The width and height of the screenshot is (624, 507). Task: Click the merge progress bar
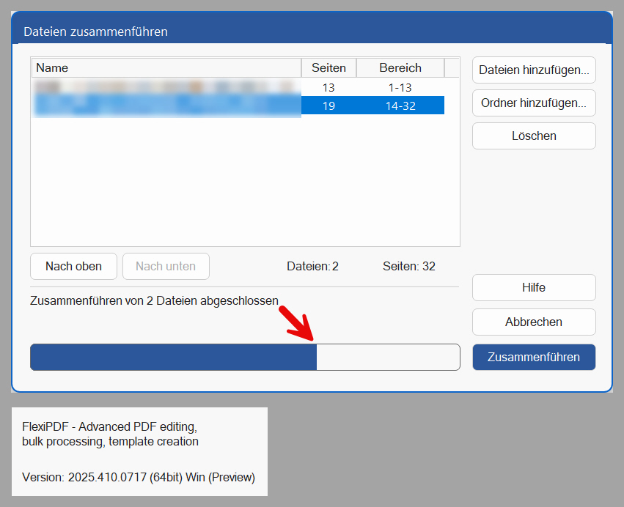[245, 357]
